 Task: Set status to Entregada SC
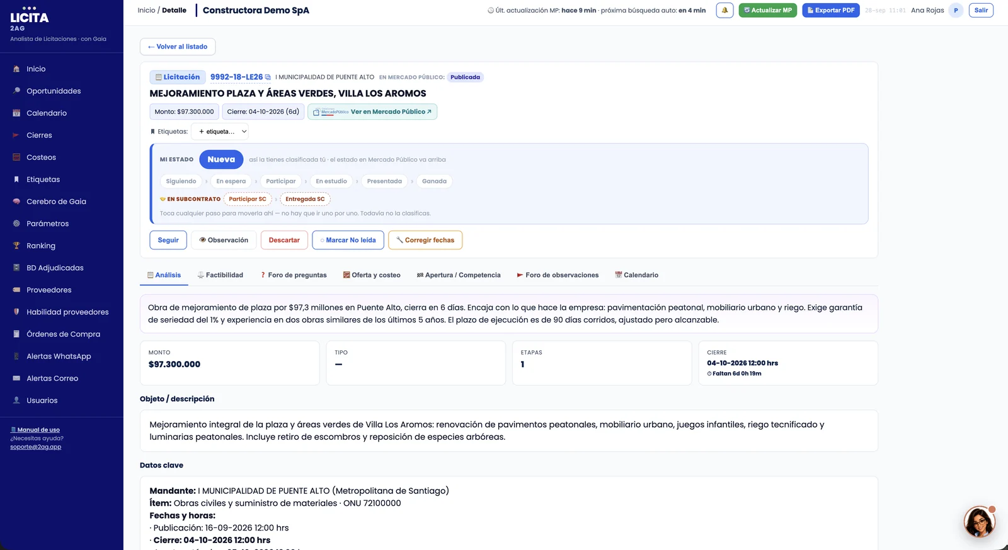tap(305, 199)
